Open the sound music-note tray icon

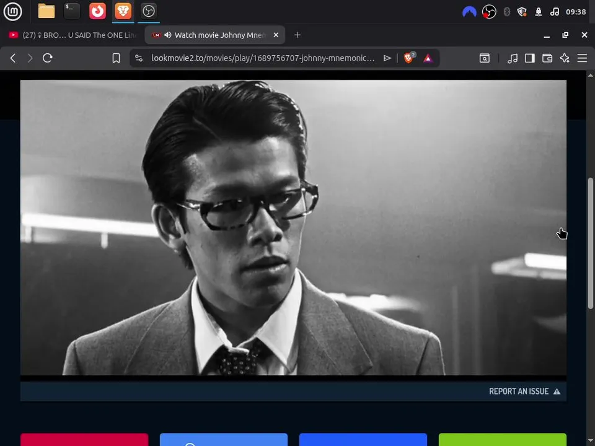tap(554, 12)
